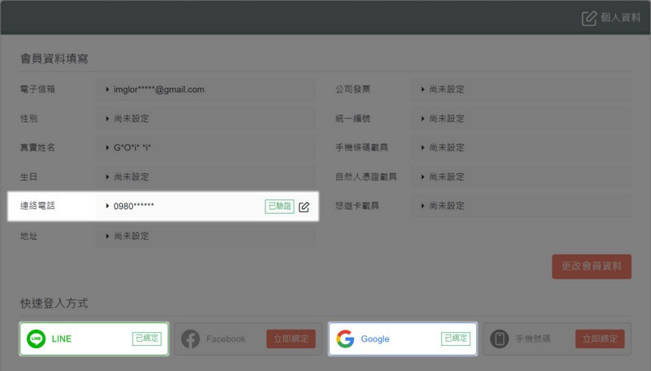Click the 公司發票 field

tap(521, 89)
